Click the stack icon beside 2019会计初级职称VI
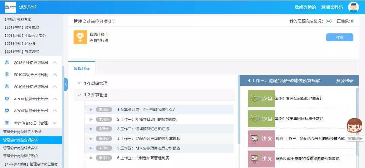This screenshot has width=365, height=168. [x=7, y=87]
